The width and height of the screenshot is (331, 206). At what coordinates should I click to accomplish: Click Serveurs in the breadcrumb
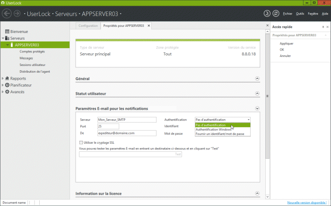66,14
